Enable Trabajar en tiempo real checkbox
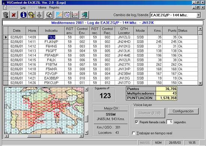This screenshot has width=206, height=146. tap(134, 133)
